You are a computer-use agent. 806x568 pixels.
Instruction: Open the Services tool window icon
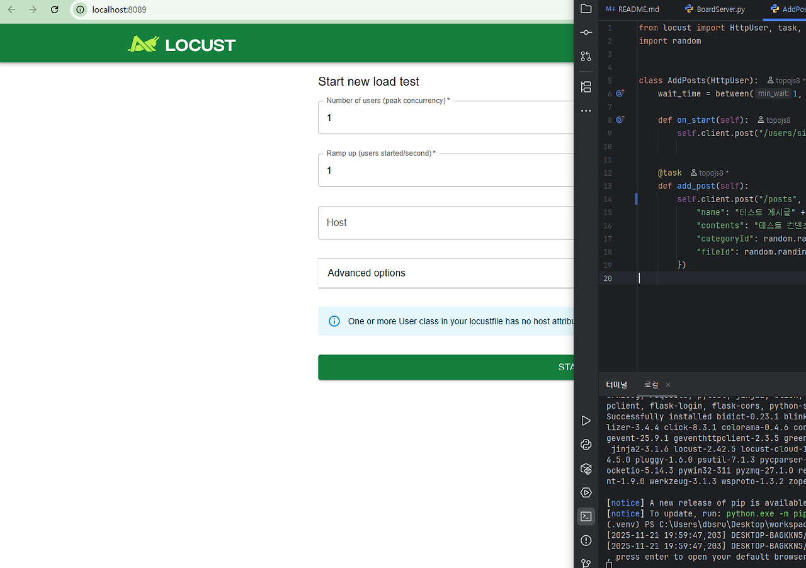(x=586, y=492)
